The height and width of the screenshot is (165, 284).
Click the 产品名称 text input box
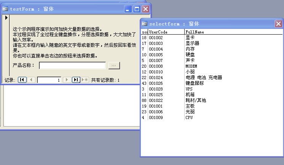pyautogui.click(x=72, y=65)
